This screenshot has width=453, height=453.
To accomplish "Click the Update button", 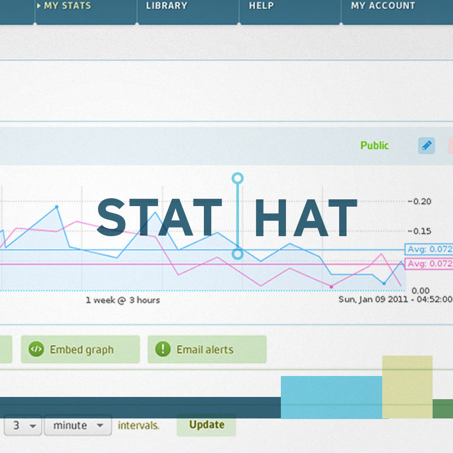I will 206,425.
